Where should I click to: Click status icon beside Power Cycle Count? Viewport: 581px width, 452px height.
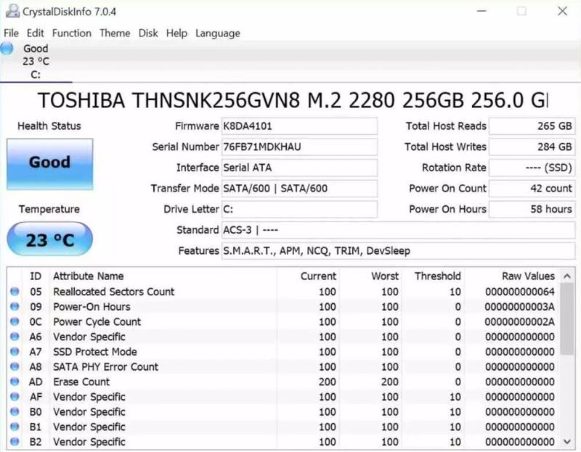(15, 322)
